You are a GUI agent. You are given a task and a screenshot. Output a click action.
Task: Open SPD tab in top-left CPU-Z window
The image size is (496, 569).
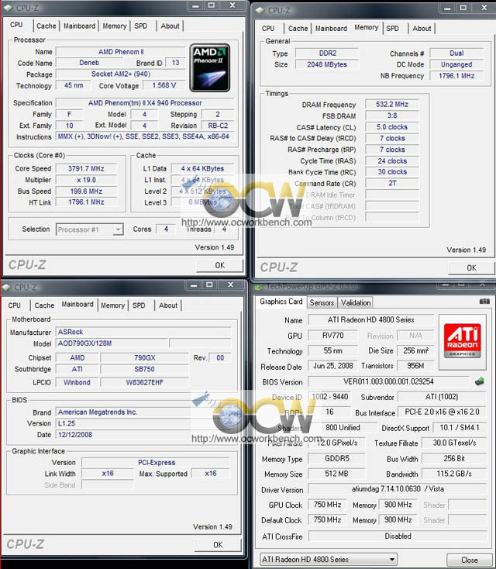(141, 26)
